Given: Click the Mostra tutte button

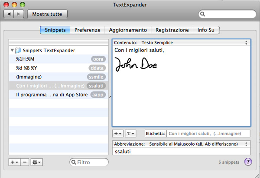Looking at the screenshot, I should (47, 14).
